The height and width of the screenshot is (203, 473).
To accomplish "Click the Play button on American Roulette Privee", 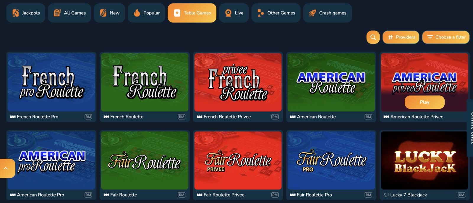I will (425, 102).
